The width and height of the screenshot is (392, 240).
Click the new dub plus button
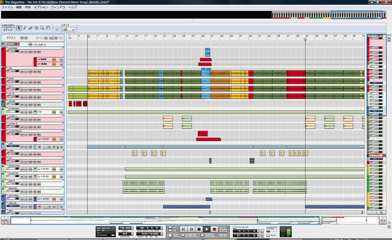(x=221, y=230)
